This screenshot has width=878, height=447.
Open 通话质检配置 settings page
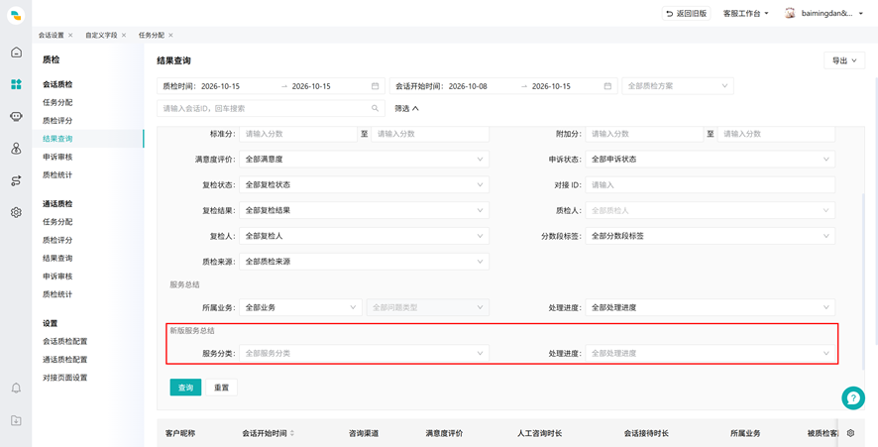[x=65, y=360]
